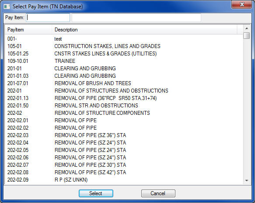Choose pay item 201-07.01 Removal of Brush
255x203 pixels.
(x=124, y=83)
